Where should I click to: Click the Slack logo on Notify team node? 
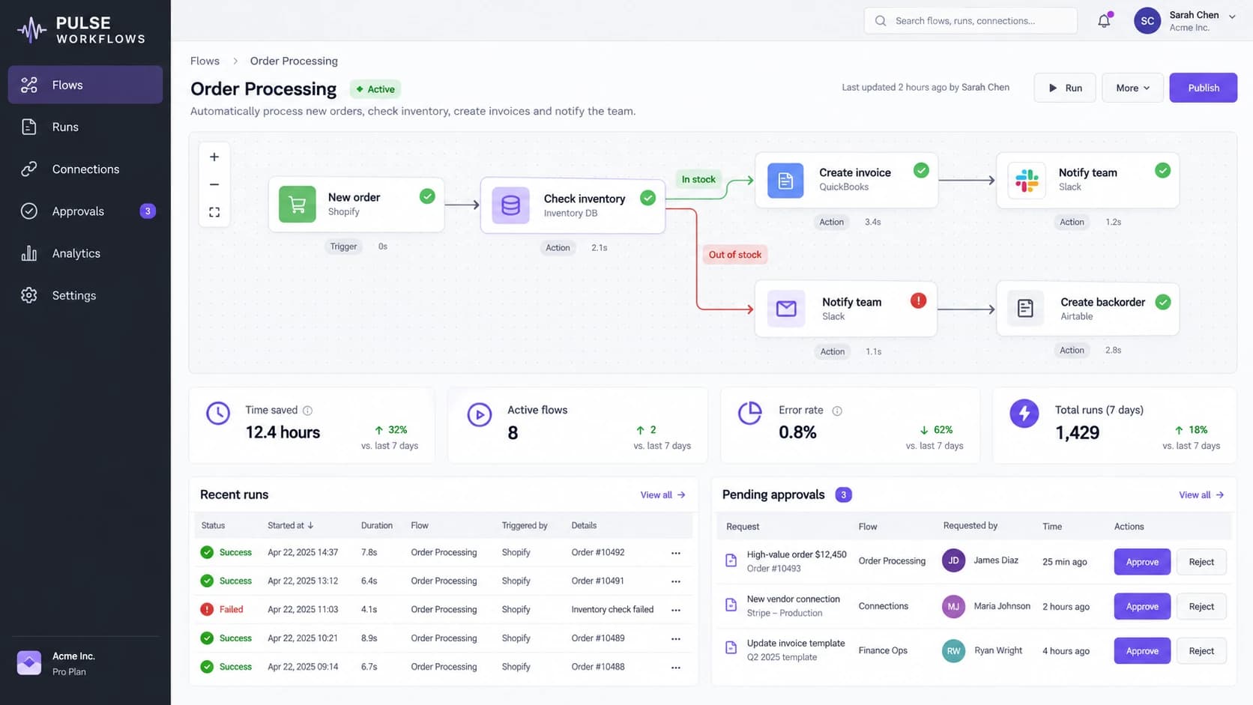point(1027,181)
